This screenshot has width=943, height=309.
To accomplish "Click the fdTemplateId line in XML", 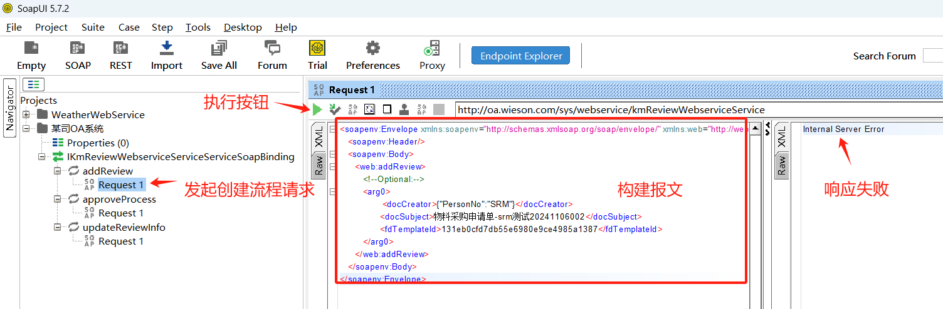I will (x=521, y=229).
